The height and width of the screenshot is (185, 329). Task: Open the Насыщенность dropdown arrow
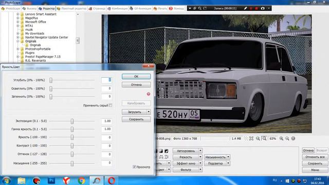(x=228, y=157)
